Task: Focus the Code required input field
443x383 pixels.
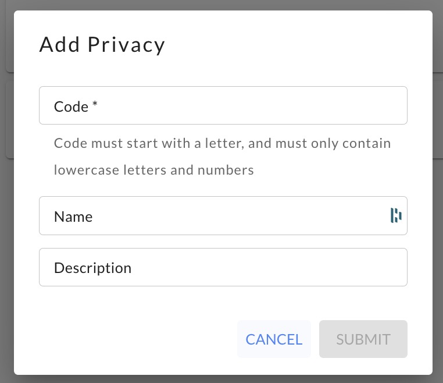Action: click(223, 105)
